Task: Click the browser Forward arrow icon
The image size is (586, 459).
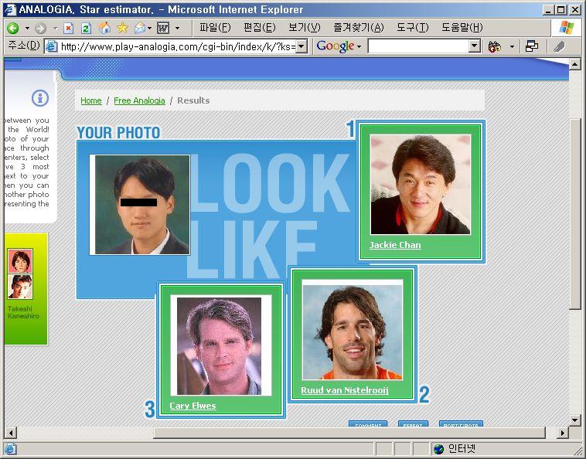Action: coord(40,28)
